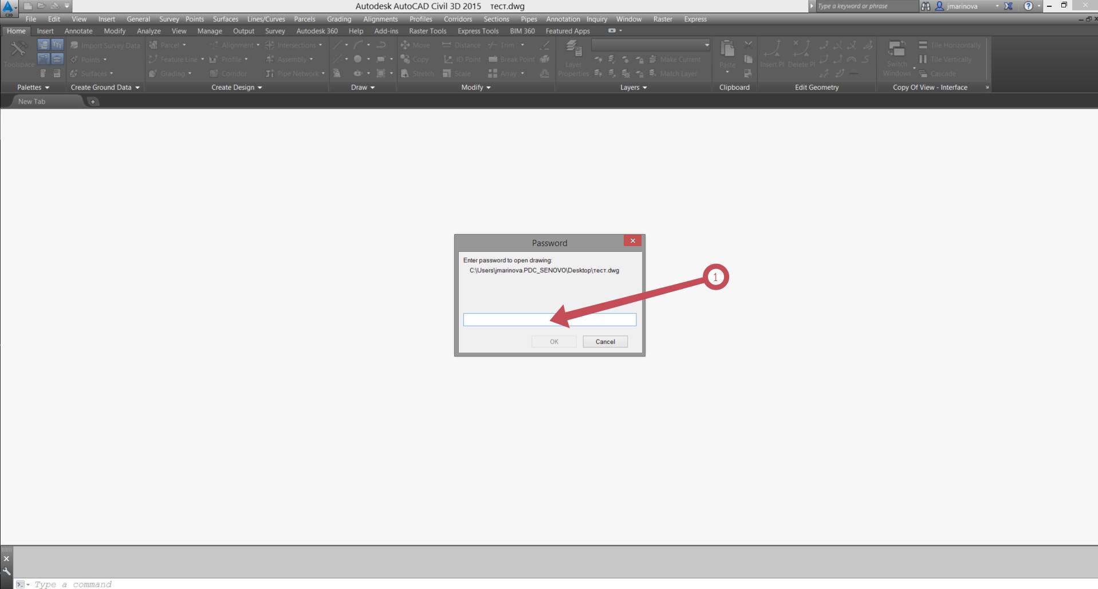Expand the Draw panel
Image resolution: width=1098 pixels, height=589 pixels.
(x=363, y=87)
